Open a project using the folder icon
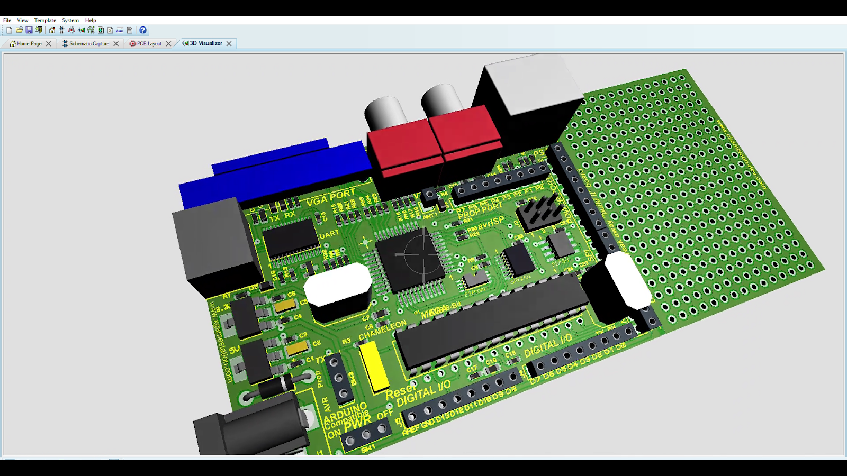Image resolution: width=847 pixels, height=476 pixels. pyautogui.click(x=19, y=30)
